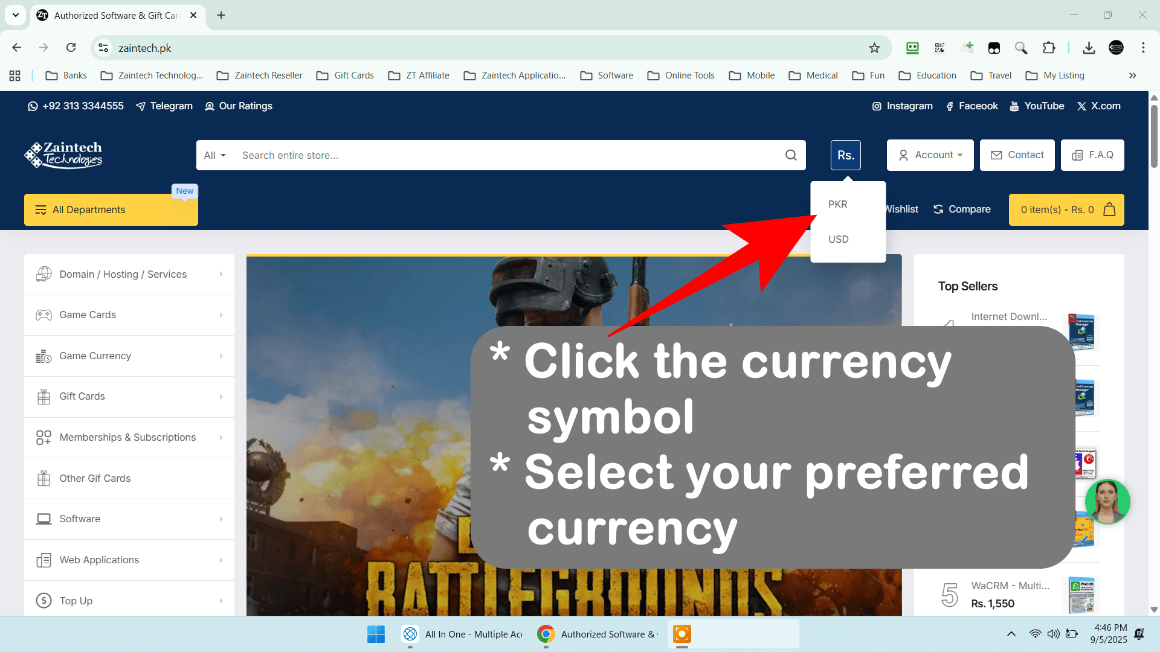Toggle the Rs. currency selector

[845, 155]
